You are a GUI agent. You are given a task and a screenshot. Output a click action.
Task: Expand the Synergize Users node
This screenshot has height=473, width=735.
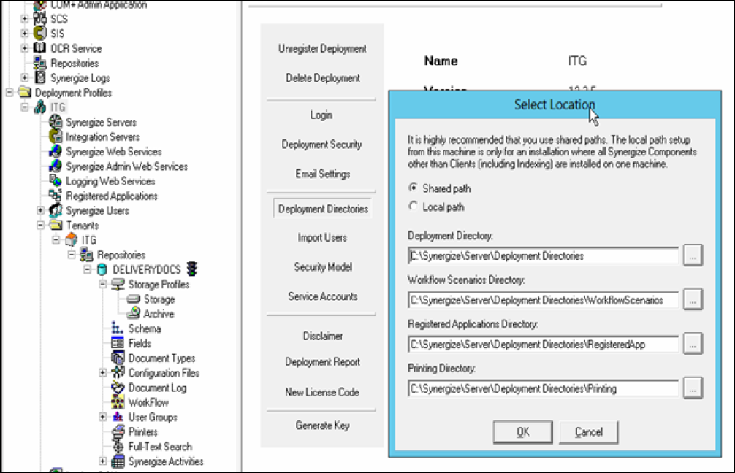coord(40,210)
